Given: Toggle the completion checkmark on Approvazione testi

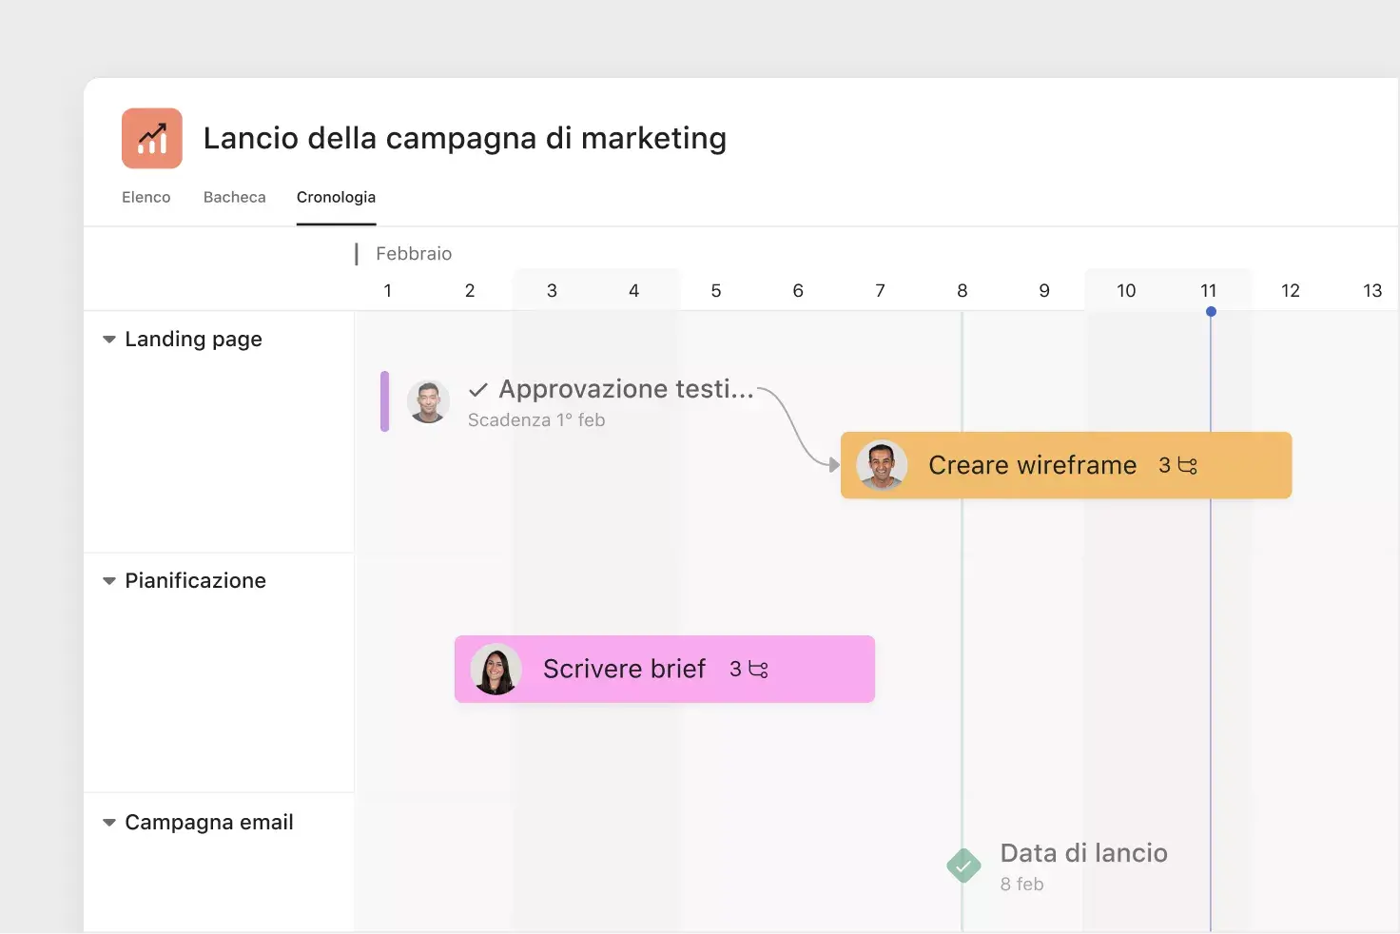Looking at the screenshot, I should [478, 389].
